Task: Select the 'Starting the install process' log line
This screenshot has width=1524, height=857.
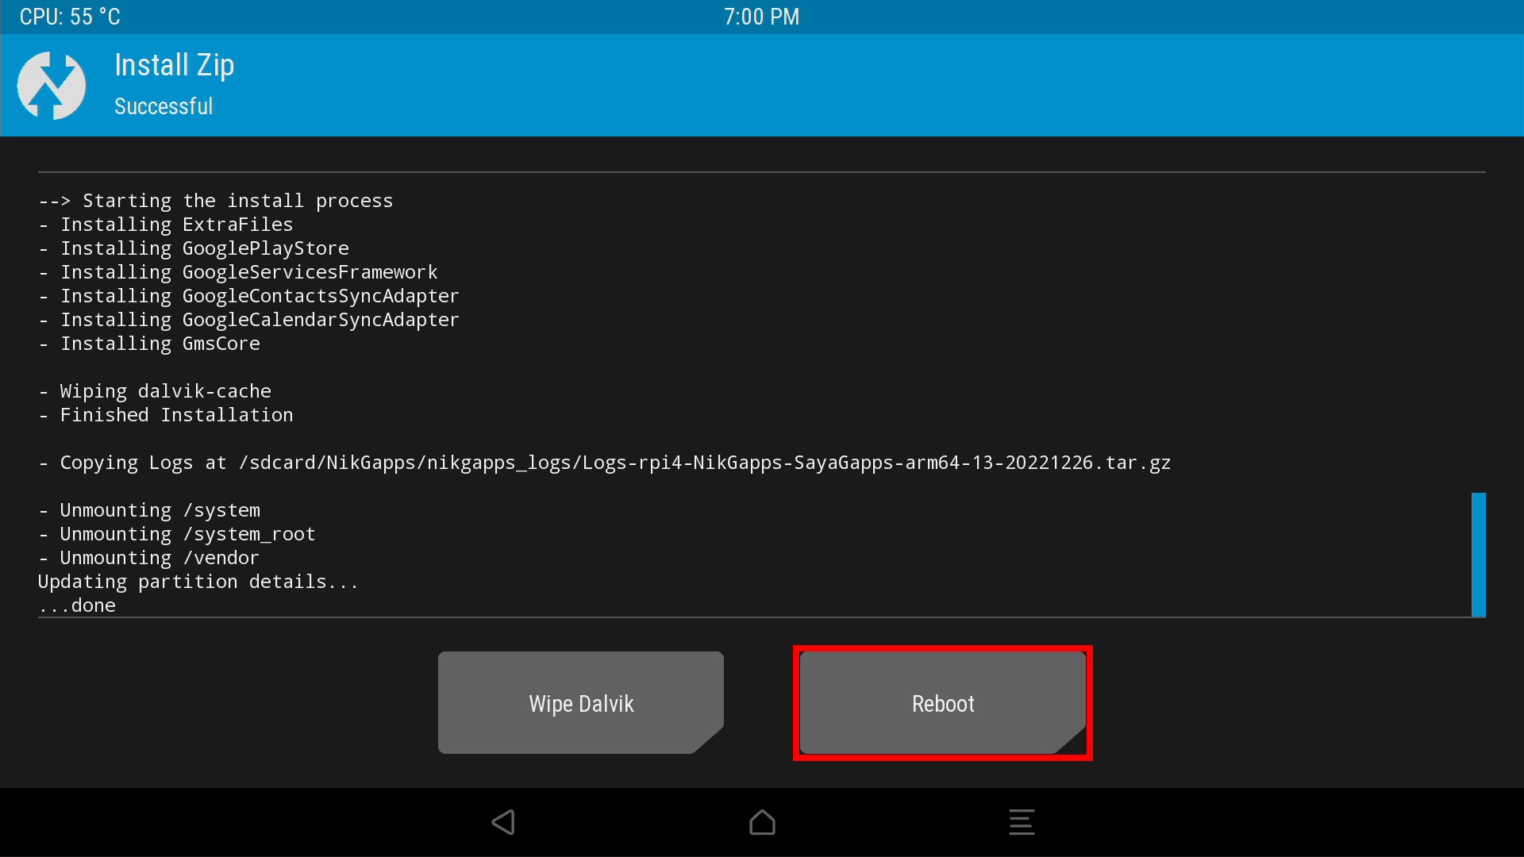Action: click(x=216, y=201)
